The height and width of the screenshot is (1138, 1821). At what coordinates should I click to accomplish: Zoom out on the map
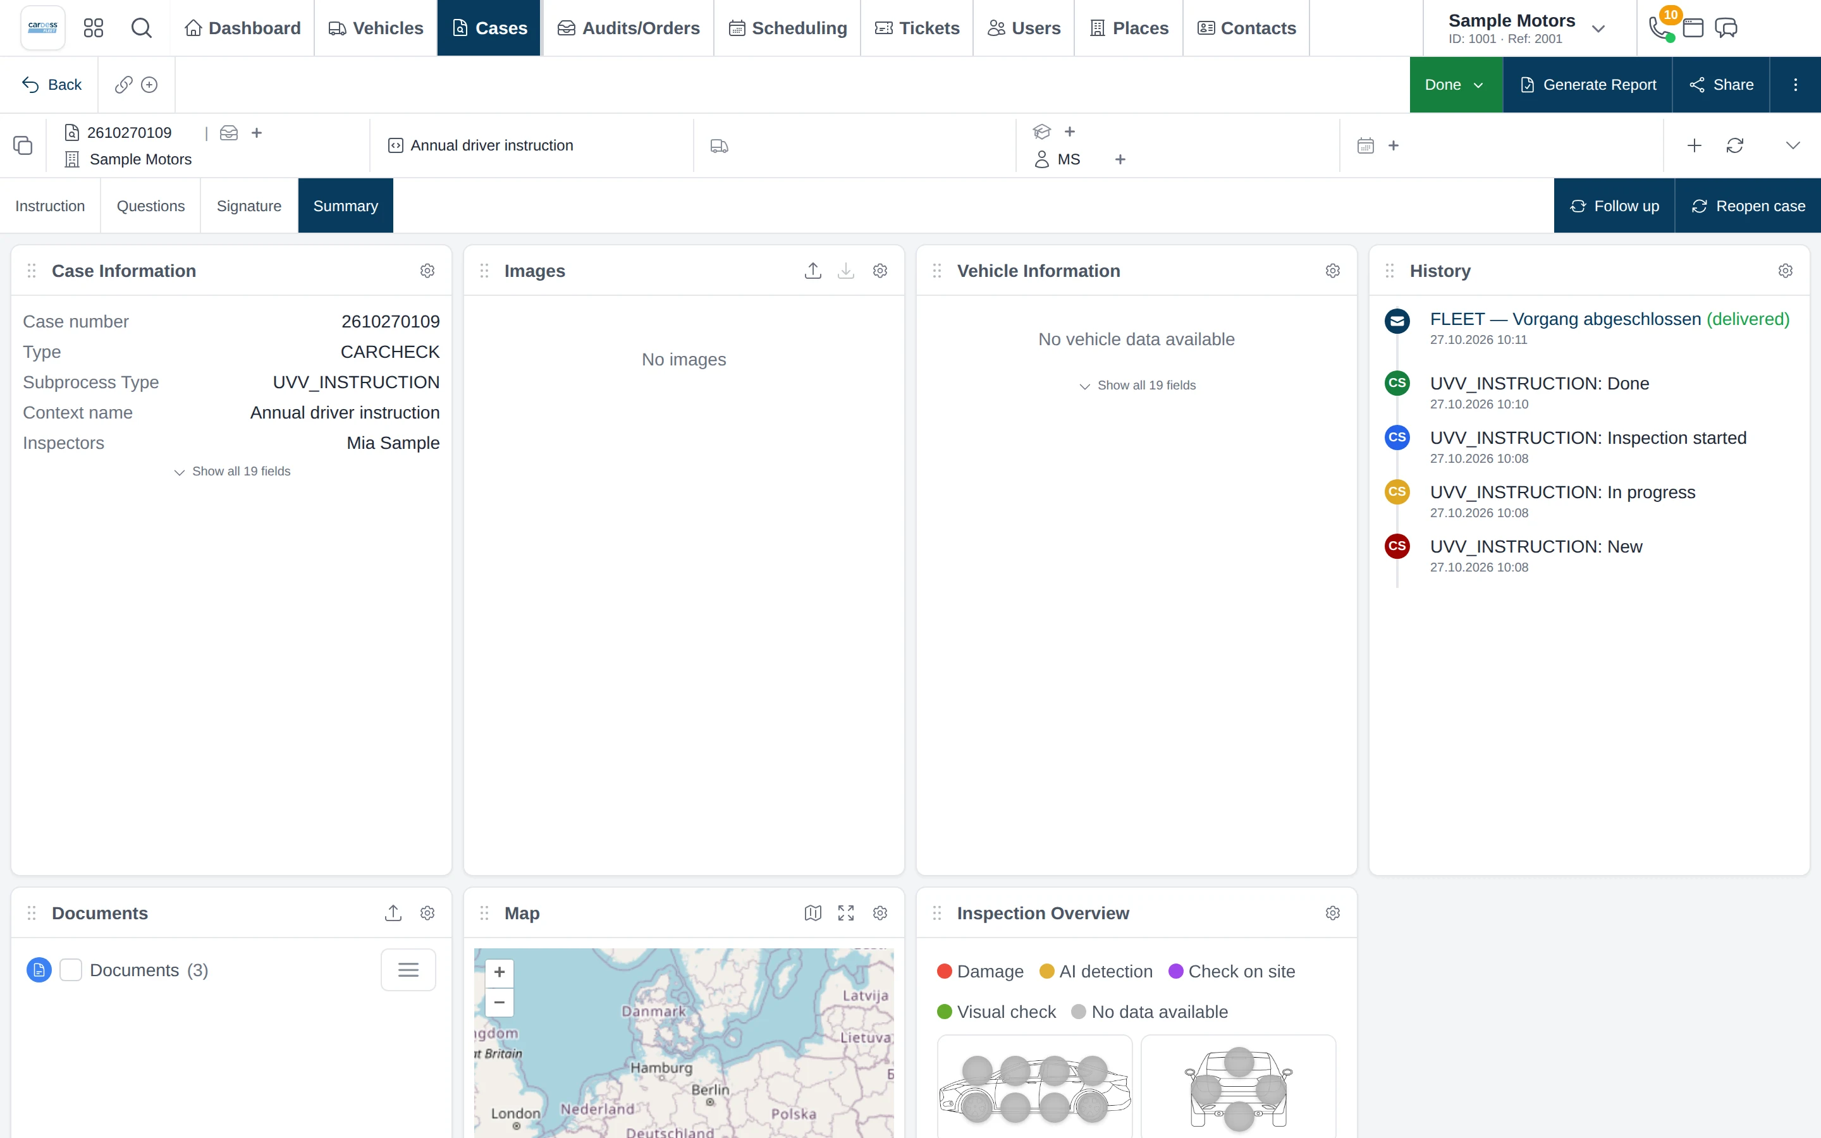(499, 1003)
